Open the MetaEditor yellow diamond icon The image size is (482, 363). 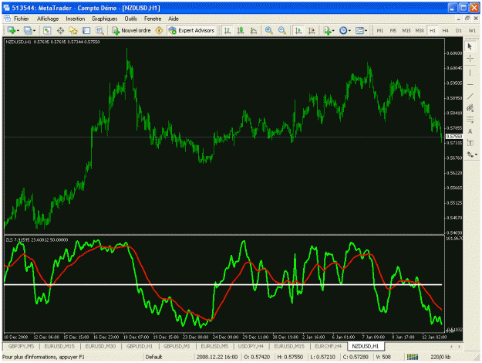[159, 30]
